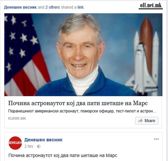Click the '2 hrs' post timestamp
The height and width of the screenshot is (161, 168).
(29, 146)
